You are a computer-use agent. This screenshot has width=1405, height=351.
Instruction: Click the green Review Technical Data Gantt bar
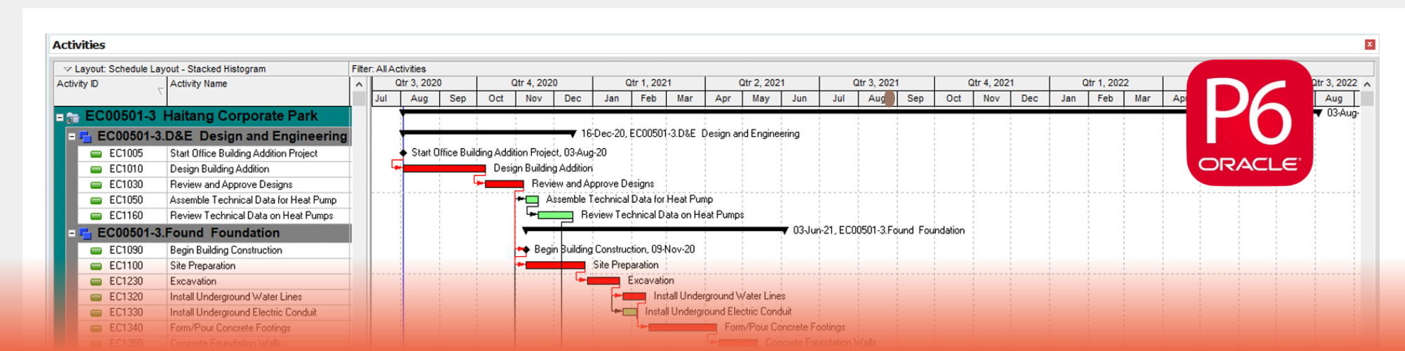click(x=555, y=216)
